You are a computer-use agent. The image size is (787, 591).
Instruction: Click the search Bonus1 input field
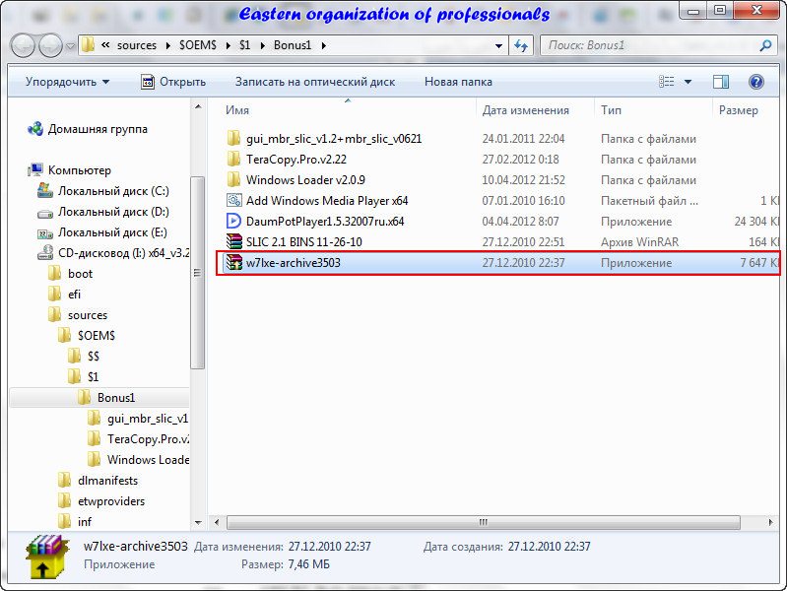point(650,45)
